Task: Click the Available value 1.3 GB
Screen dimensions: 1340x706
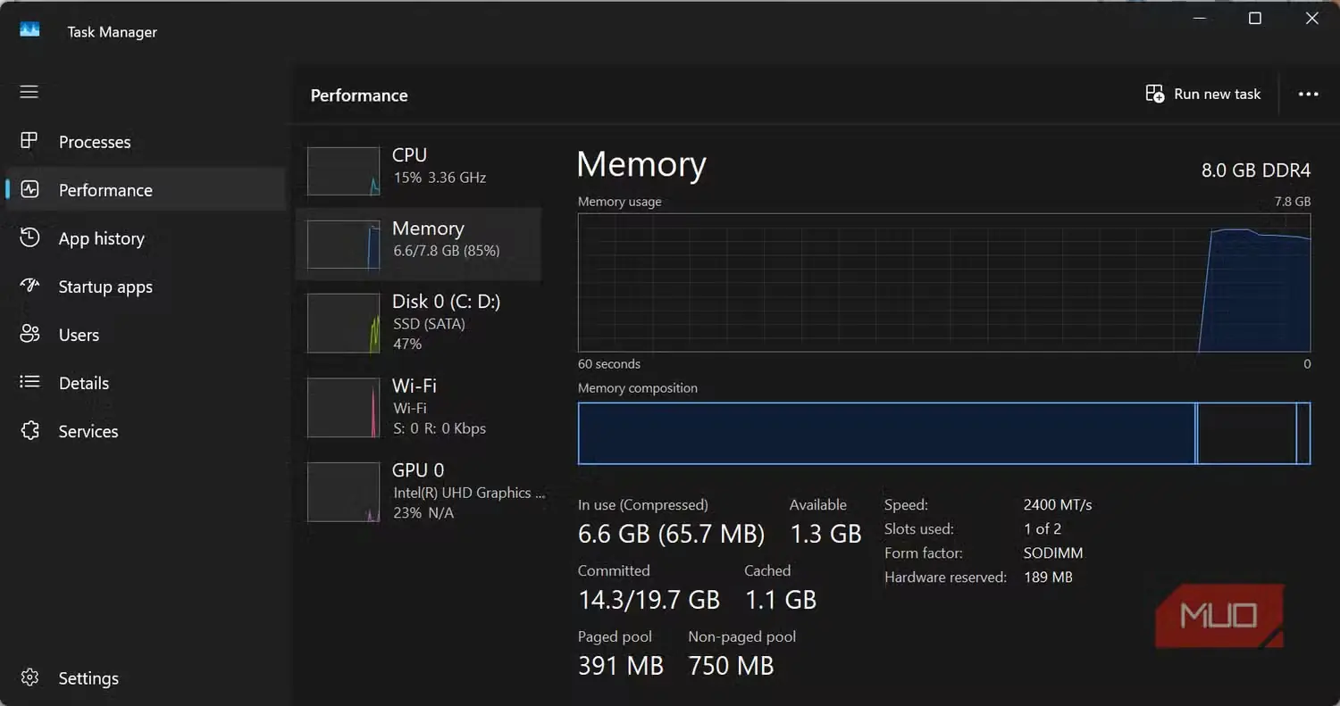Action: [825, 534]
